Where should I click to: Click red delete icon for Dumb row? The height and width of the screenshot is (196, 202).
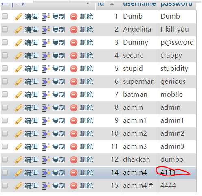coord(74,17)
